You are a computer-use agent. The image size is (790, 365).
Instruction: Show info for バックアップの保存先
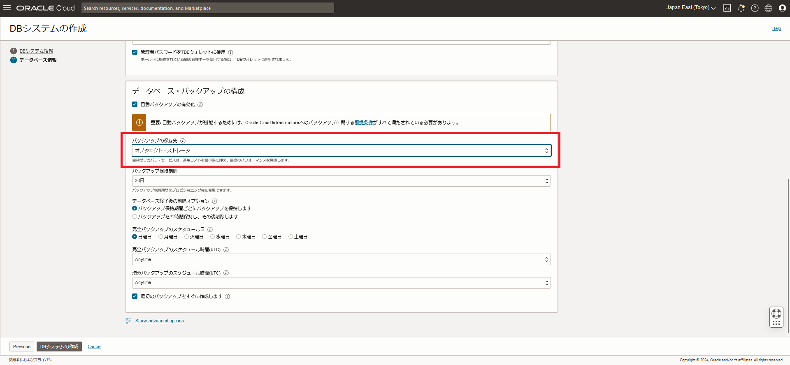pos(183,141)
